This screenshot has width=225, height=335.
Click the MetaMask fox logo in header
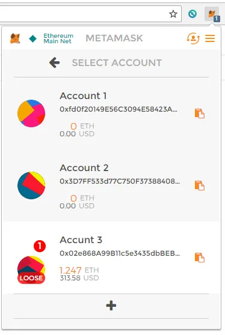[x=15, y=38]
